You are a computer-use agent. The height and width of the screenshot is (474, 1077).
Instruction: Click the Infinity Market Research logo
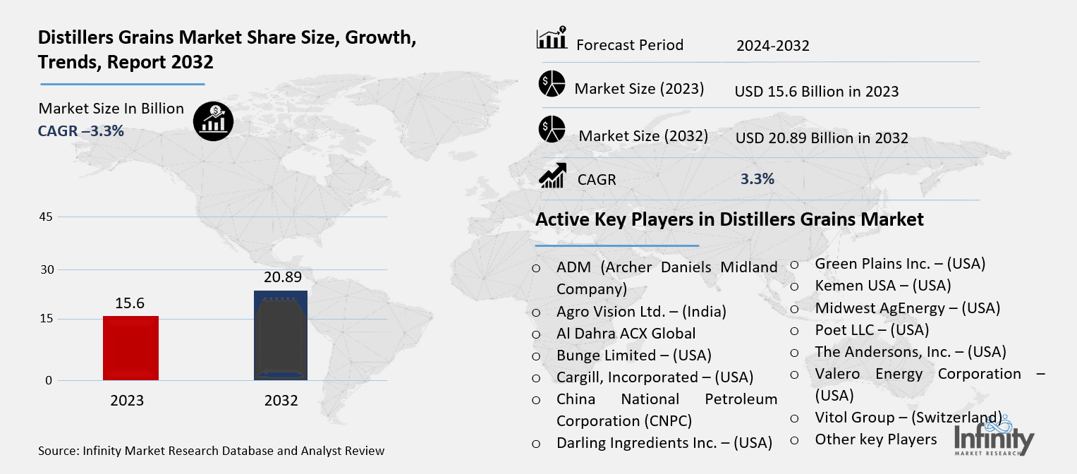click(x=993, y=435)
